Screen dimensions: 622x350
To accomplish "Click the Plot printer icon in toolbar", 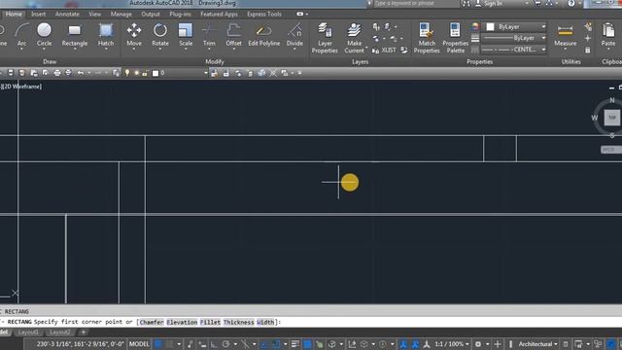I will pyautogui.click(x=57, y=73).
